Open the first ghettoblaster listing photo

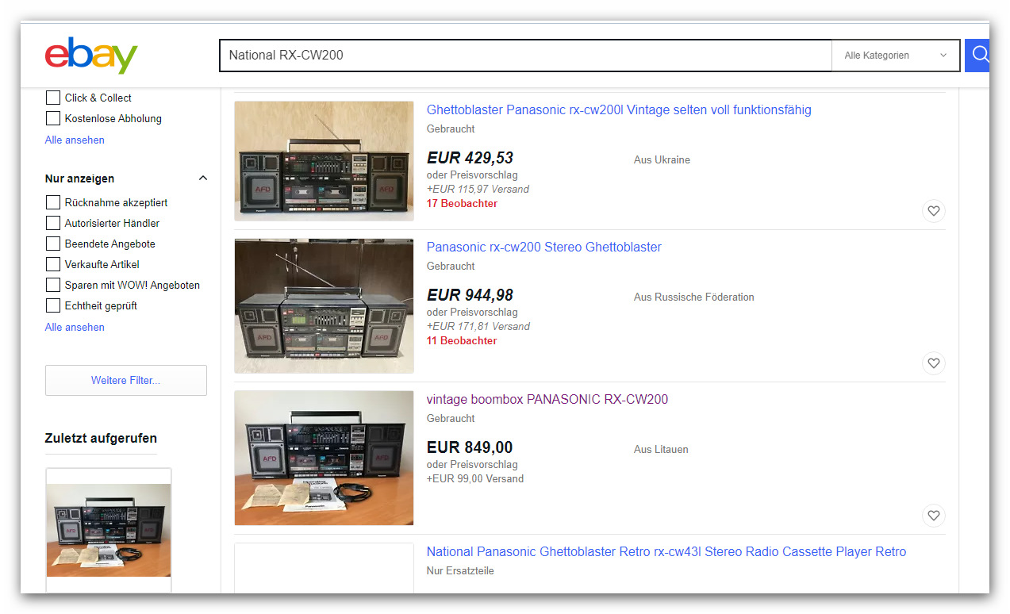coord(324,161)
